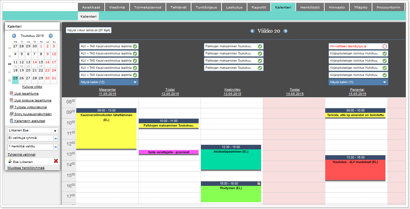
Task: Click Tiistai 12.05.2015 day header
Action: pyautogui.click(x=170, y=92)
